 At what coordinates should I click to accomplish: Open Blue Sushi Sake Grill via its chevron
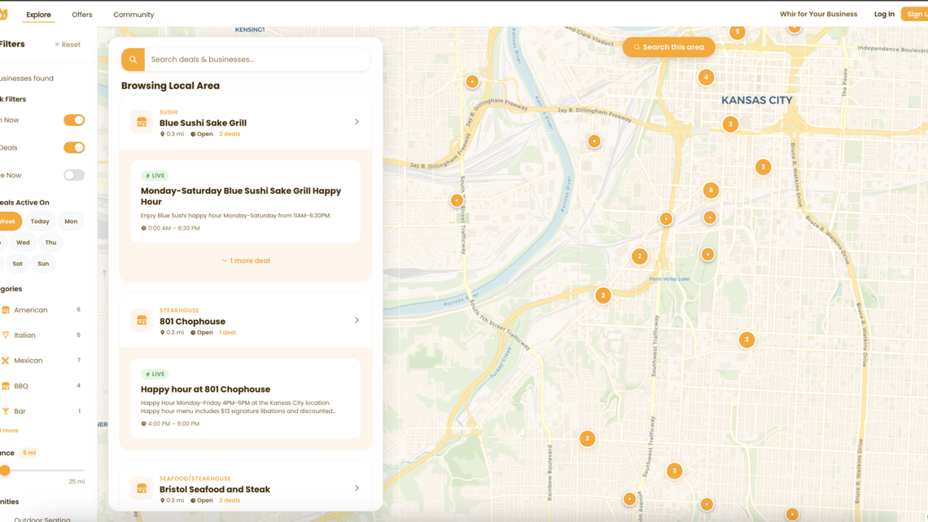357,122
